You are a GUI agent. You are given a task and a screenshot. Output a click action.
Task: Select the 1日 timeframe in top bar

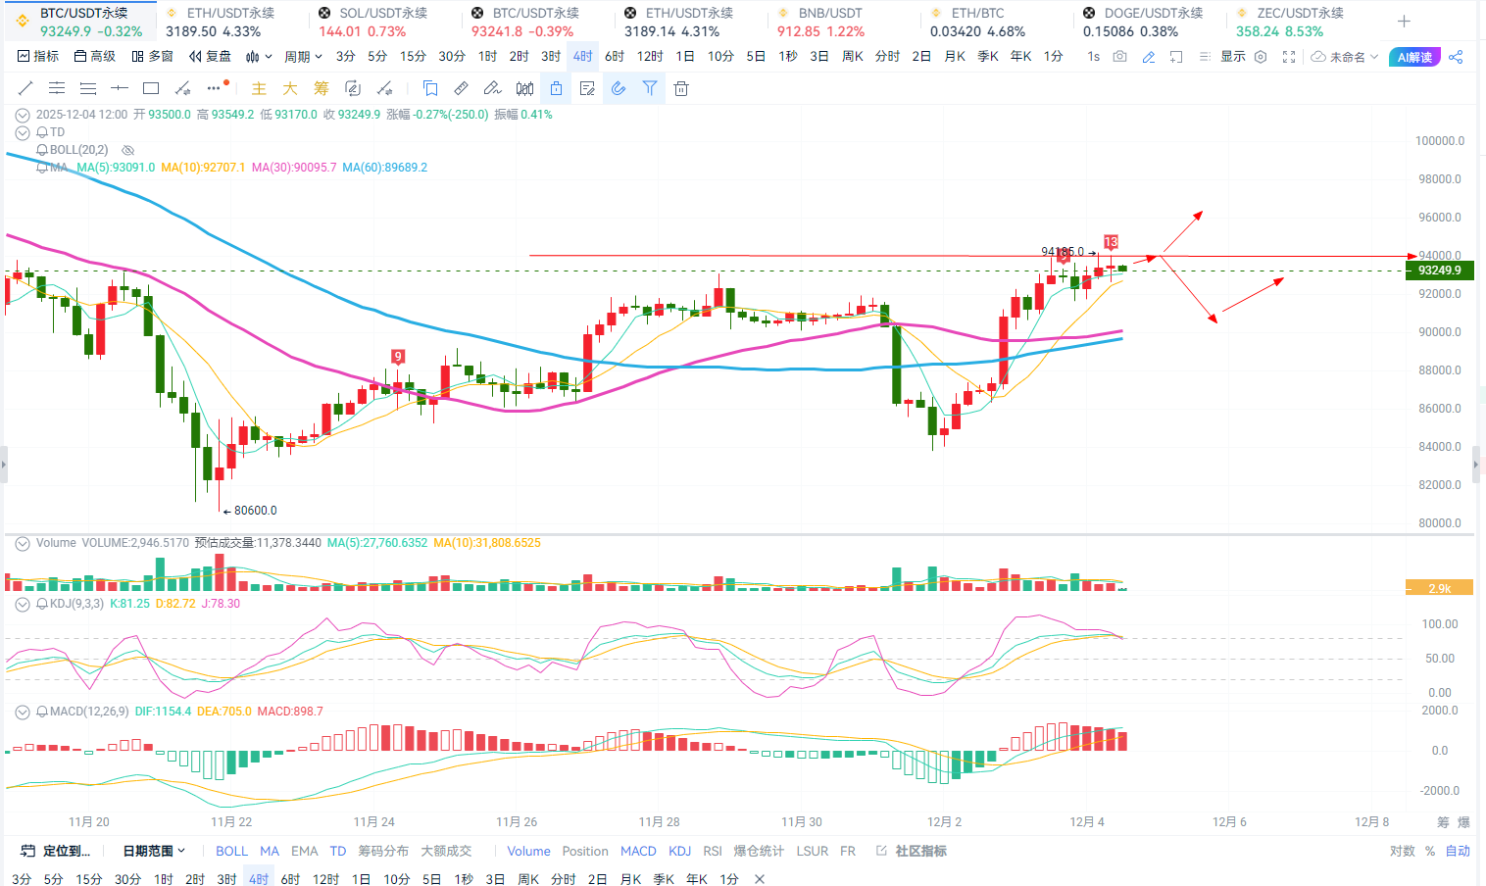[x=685, y=57]
